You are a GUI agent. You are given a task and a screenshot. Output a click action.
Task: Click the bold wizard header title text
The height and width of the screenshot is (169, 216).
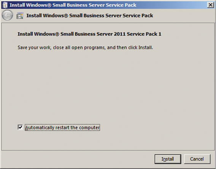(90, 16)
